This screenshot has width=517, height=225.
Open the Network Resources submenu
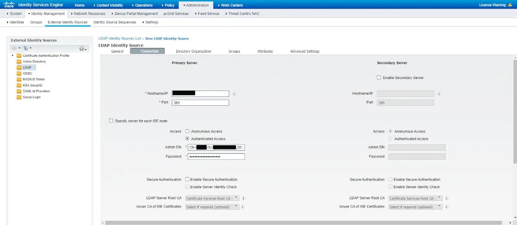pos(88,14)
